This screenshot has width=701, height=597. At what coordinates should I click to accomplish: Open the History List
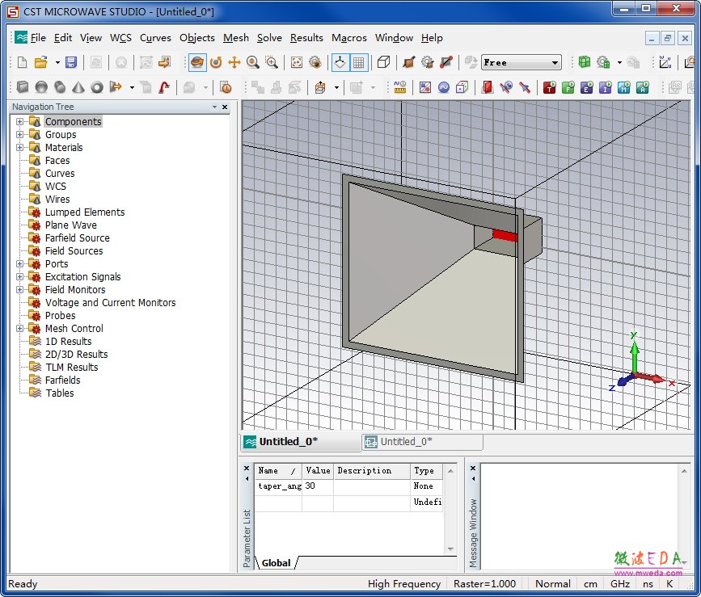226,87
